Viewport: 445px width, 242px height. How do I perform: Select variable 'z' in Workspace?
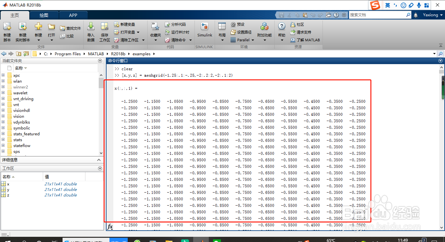(x=8, y=195)
